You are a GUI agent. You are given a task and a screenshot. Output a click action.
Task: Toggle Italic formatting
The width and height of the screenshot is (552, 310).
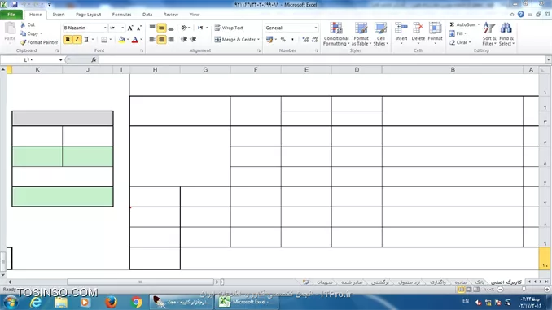tap(77, 39)
